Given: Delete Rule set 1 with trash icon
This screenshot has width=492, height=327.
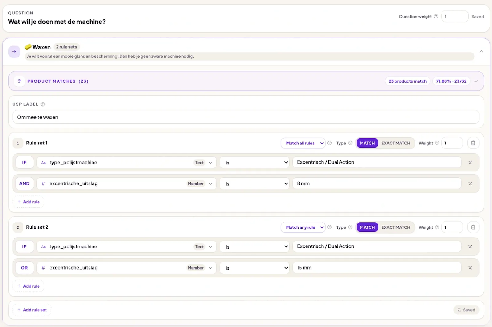Looking at the screenshot, I should click(473, 143).
